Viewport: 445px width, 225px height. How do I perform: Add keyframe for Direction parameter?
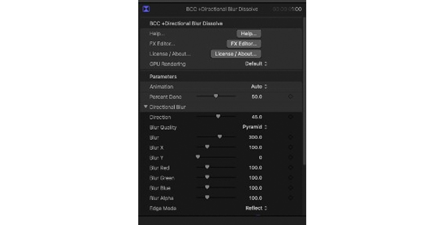click(x=290, y=117)
